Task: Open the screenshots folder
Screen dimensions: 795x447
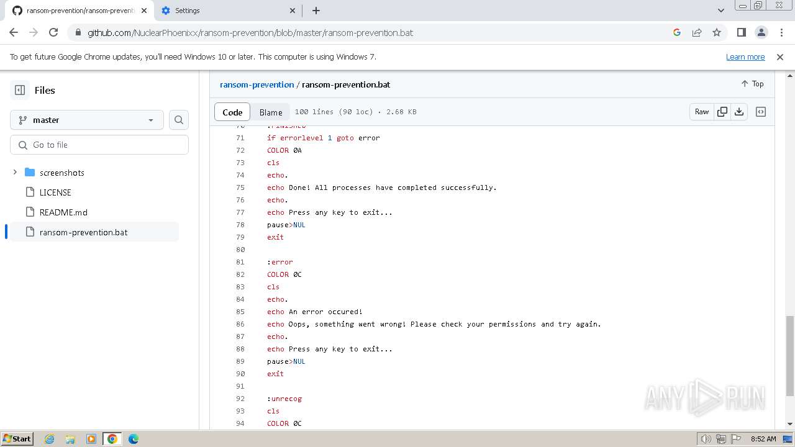Action: [61, 173]
